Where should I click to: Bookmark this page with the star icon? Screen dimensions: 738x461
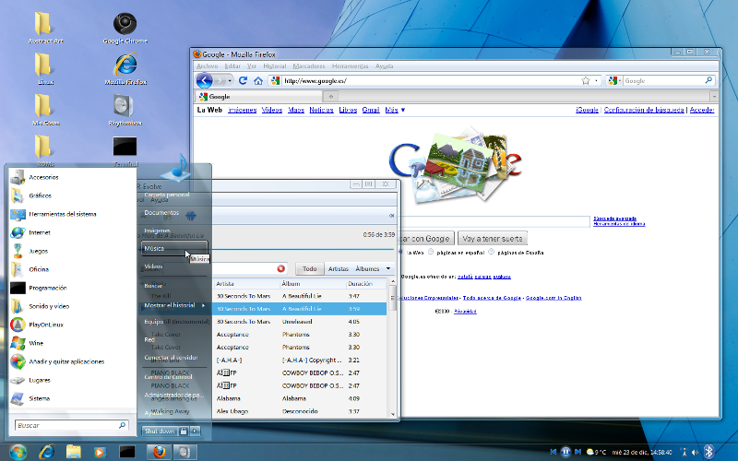[x=586, y=81]
